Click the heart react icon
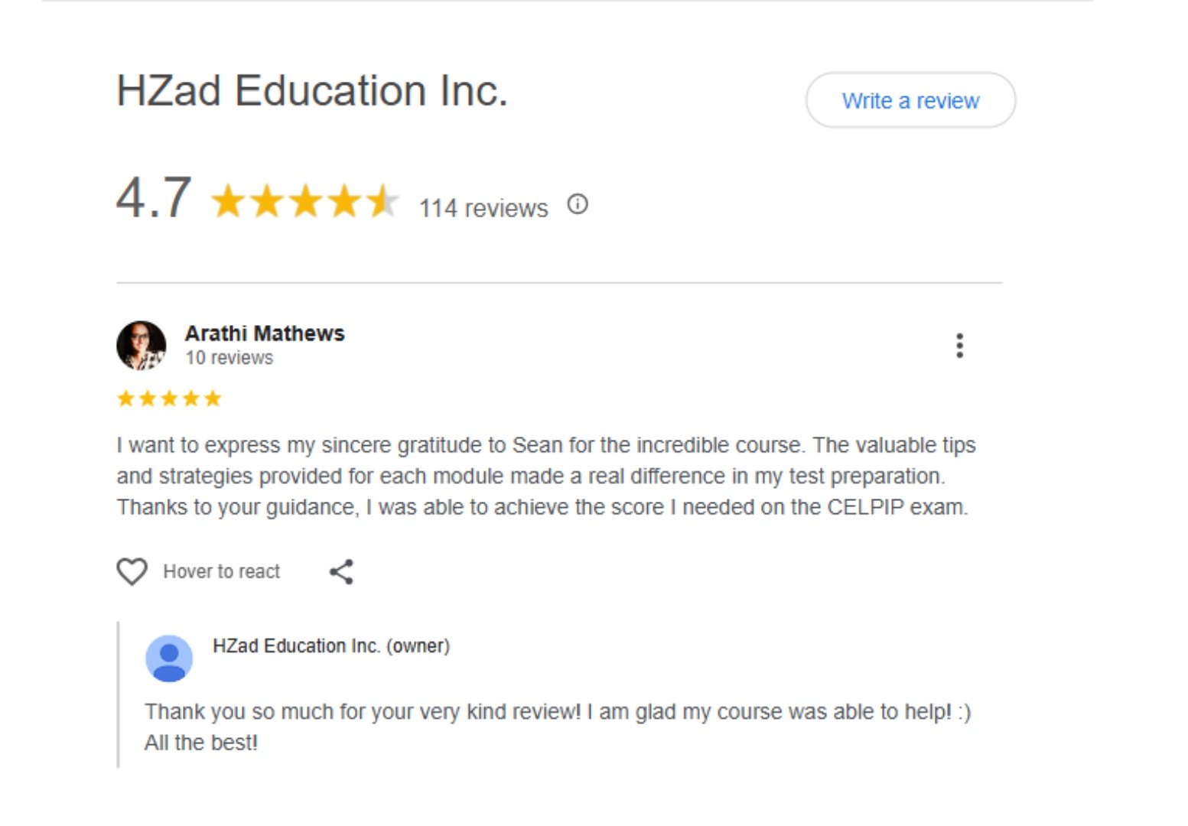1188x826 pixels. click(x=132, y=571)
